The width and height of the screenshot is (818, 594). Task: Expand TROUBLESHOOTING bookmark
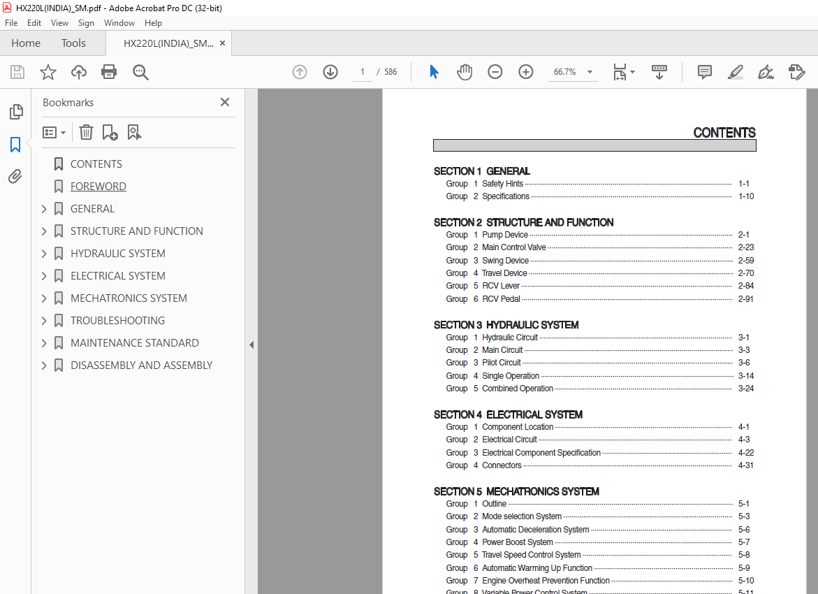click(x=44, y=321)
